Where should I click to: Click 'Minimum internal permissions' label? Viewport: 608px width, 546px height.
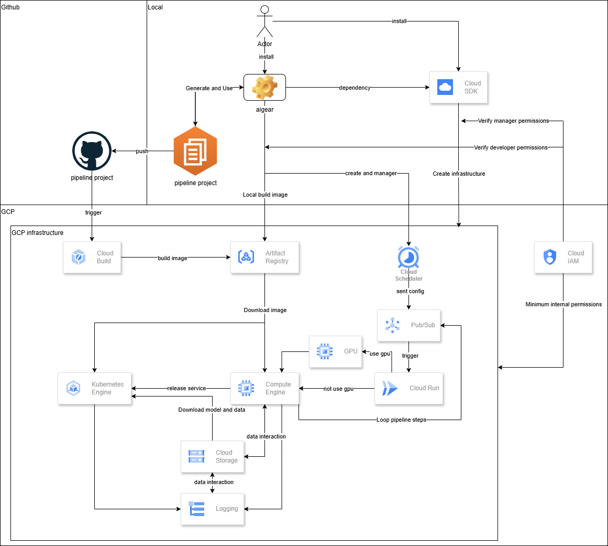(563, 304)
